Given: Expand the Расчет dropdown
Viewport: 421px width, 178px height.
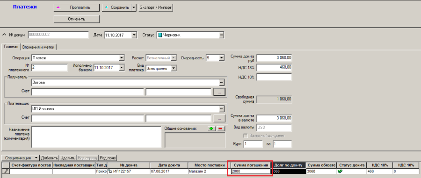Looking at the screenshot, I should coord(174,57).
